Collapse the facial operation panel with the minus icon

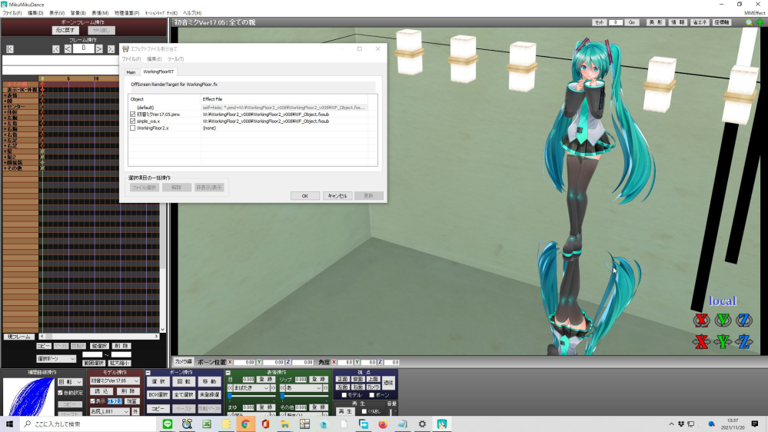point(228,373)
